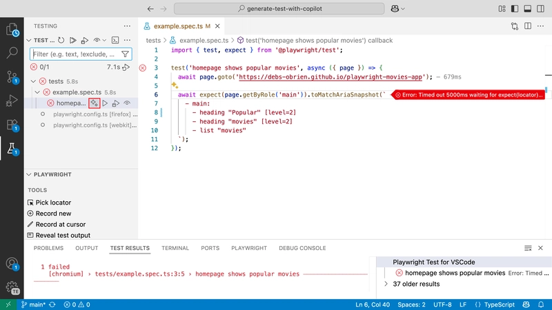The image size is (552, 310).
Task: Open the Run and Debug view
Action: (x=12, y=101)
